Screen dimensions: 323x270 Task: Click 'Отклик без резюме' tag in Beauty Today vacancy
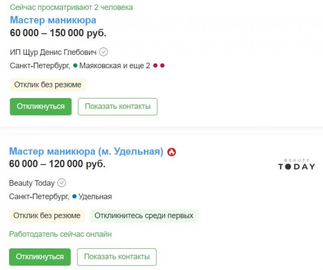(x=47, y=216)
